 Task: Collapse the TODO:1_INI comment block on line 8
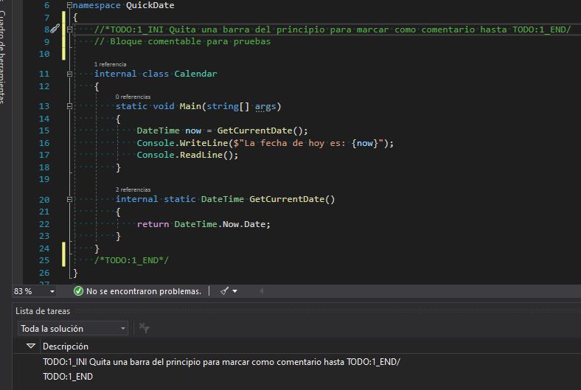[x=69, y=29]
